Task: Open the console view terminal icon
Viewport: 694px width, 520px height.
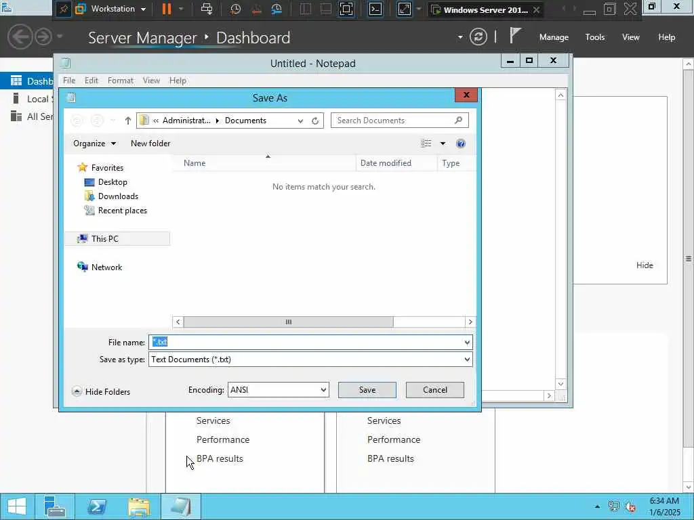Action: (x=375, y=9)
